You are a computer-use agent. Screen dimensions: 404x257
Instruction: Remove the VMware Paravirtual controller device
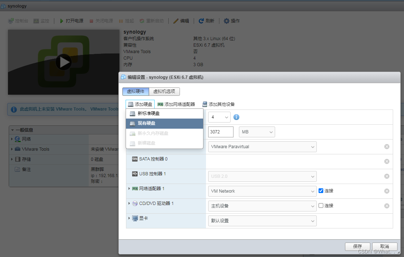[387, 147]
